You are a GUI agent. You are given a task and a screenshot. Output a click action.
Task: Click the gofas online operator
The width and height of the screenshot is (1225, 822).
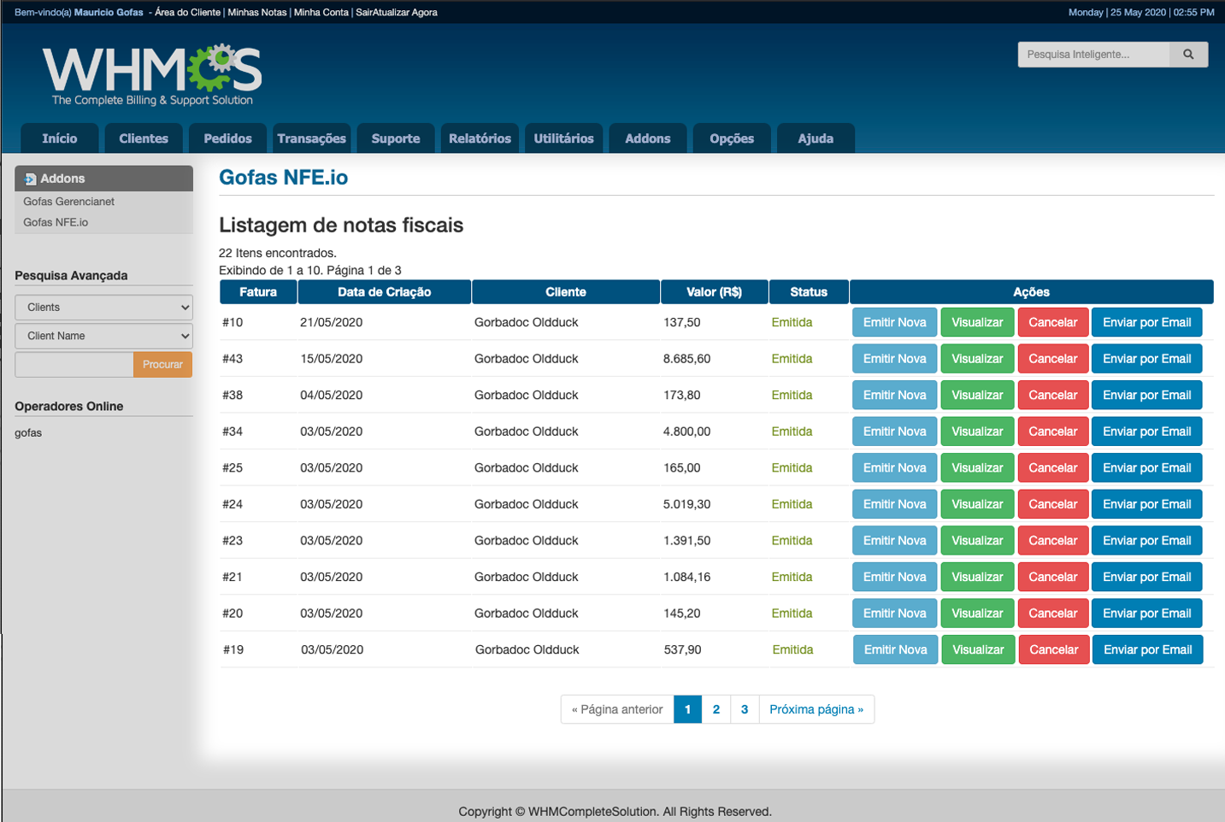pos(28,433)
